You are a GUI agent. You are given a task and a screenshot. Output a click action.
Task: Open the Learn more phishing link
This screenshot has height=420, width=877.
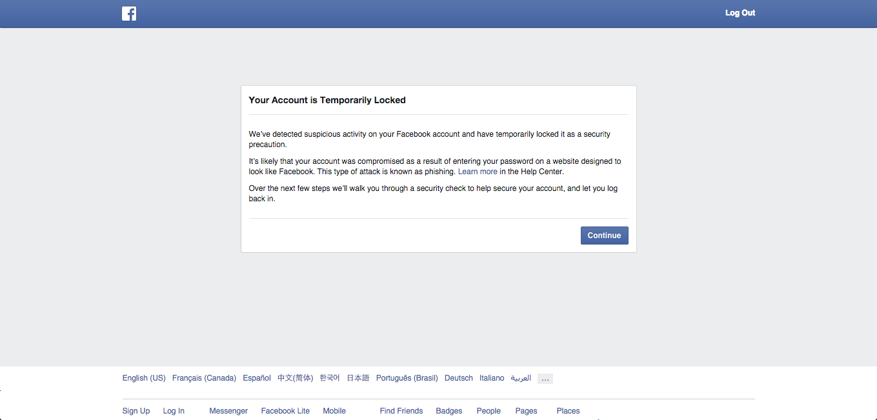click(478, 172)
